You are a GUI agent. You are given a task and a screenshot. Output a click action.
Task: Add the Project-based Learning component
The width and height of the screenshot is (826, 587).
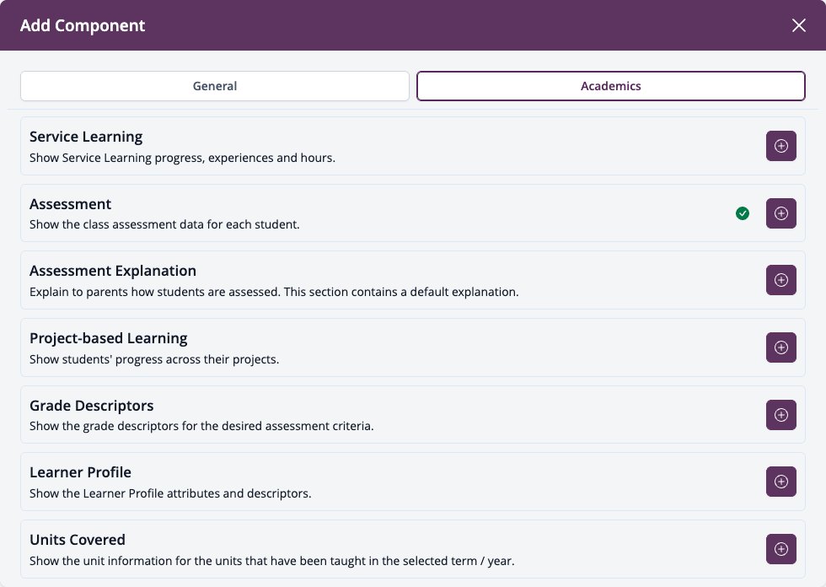[780, 347]
